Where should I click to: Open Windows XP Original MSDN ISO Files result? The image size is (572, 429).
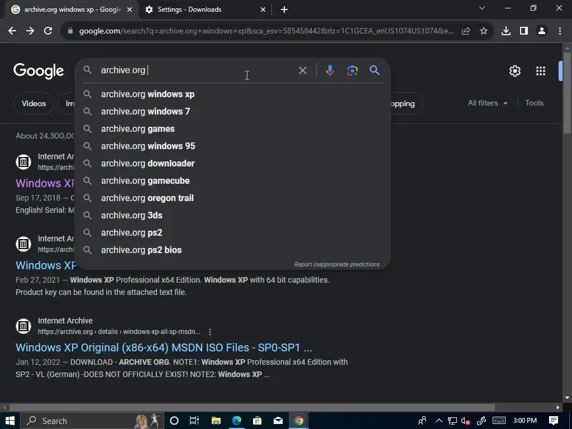[x=164, y=347]
